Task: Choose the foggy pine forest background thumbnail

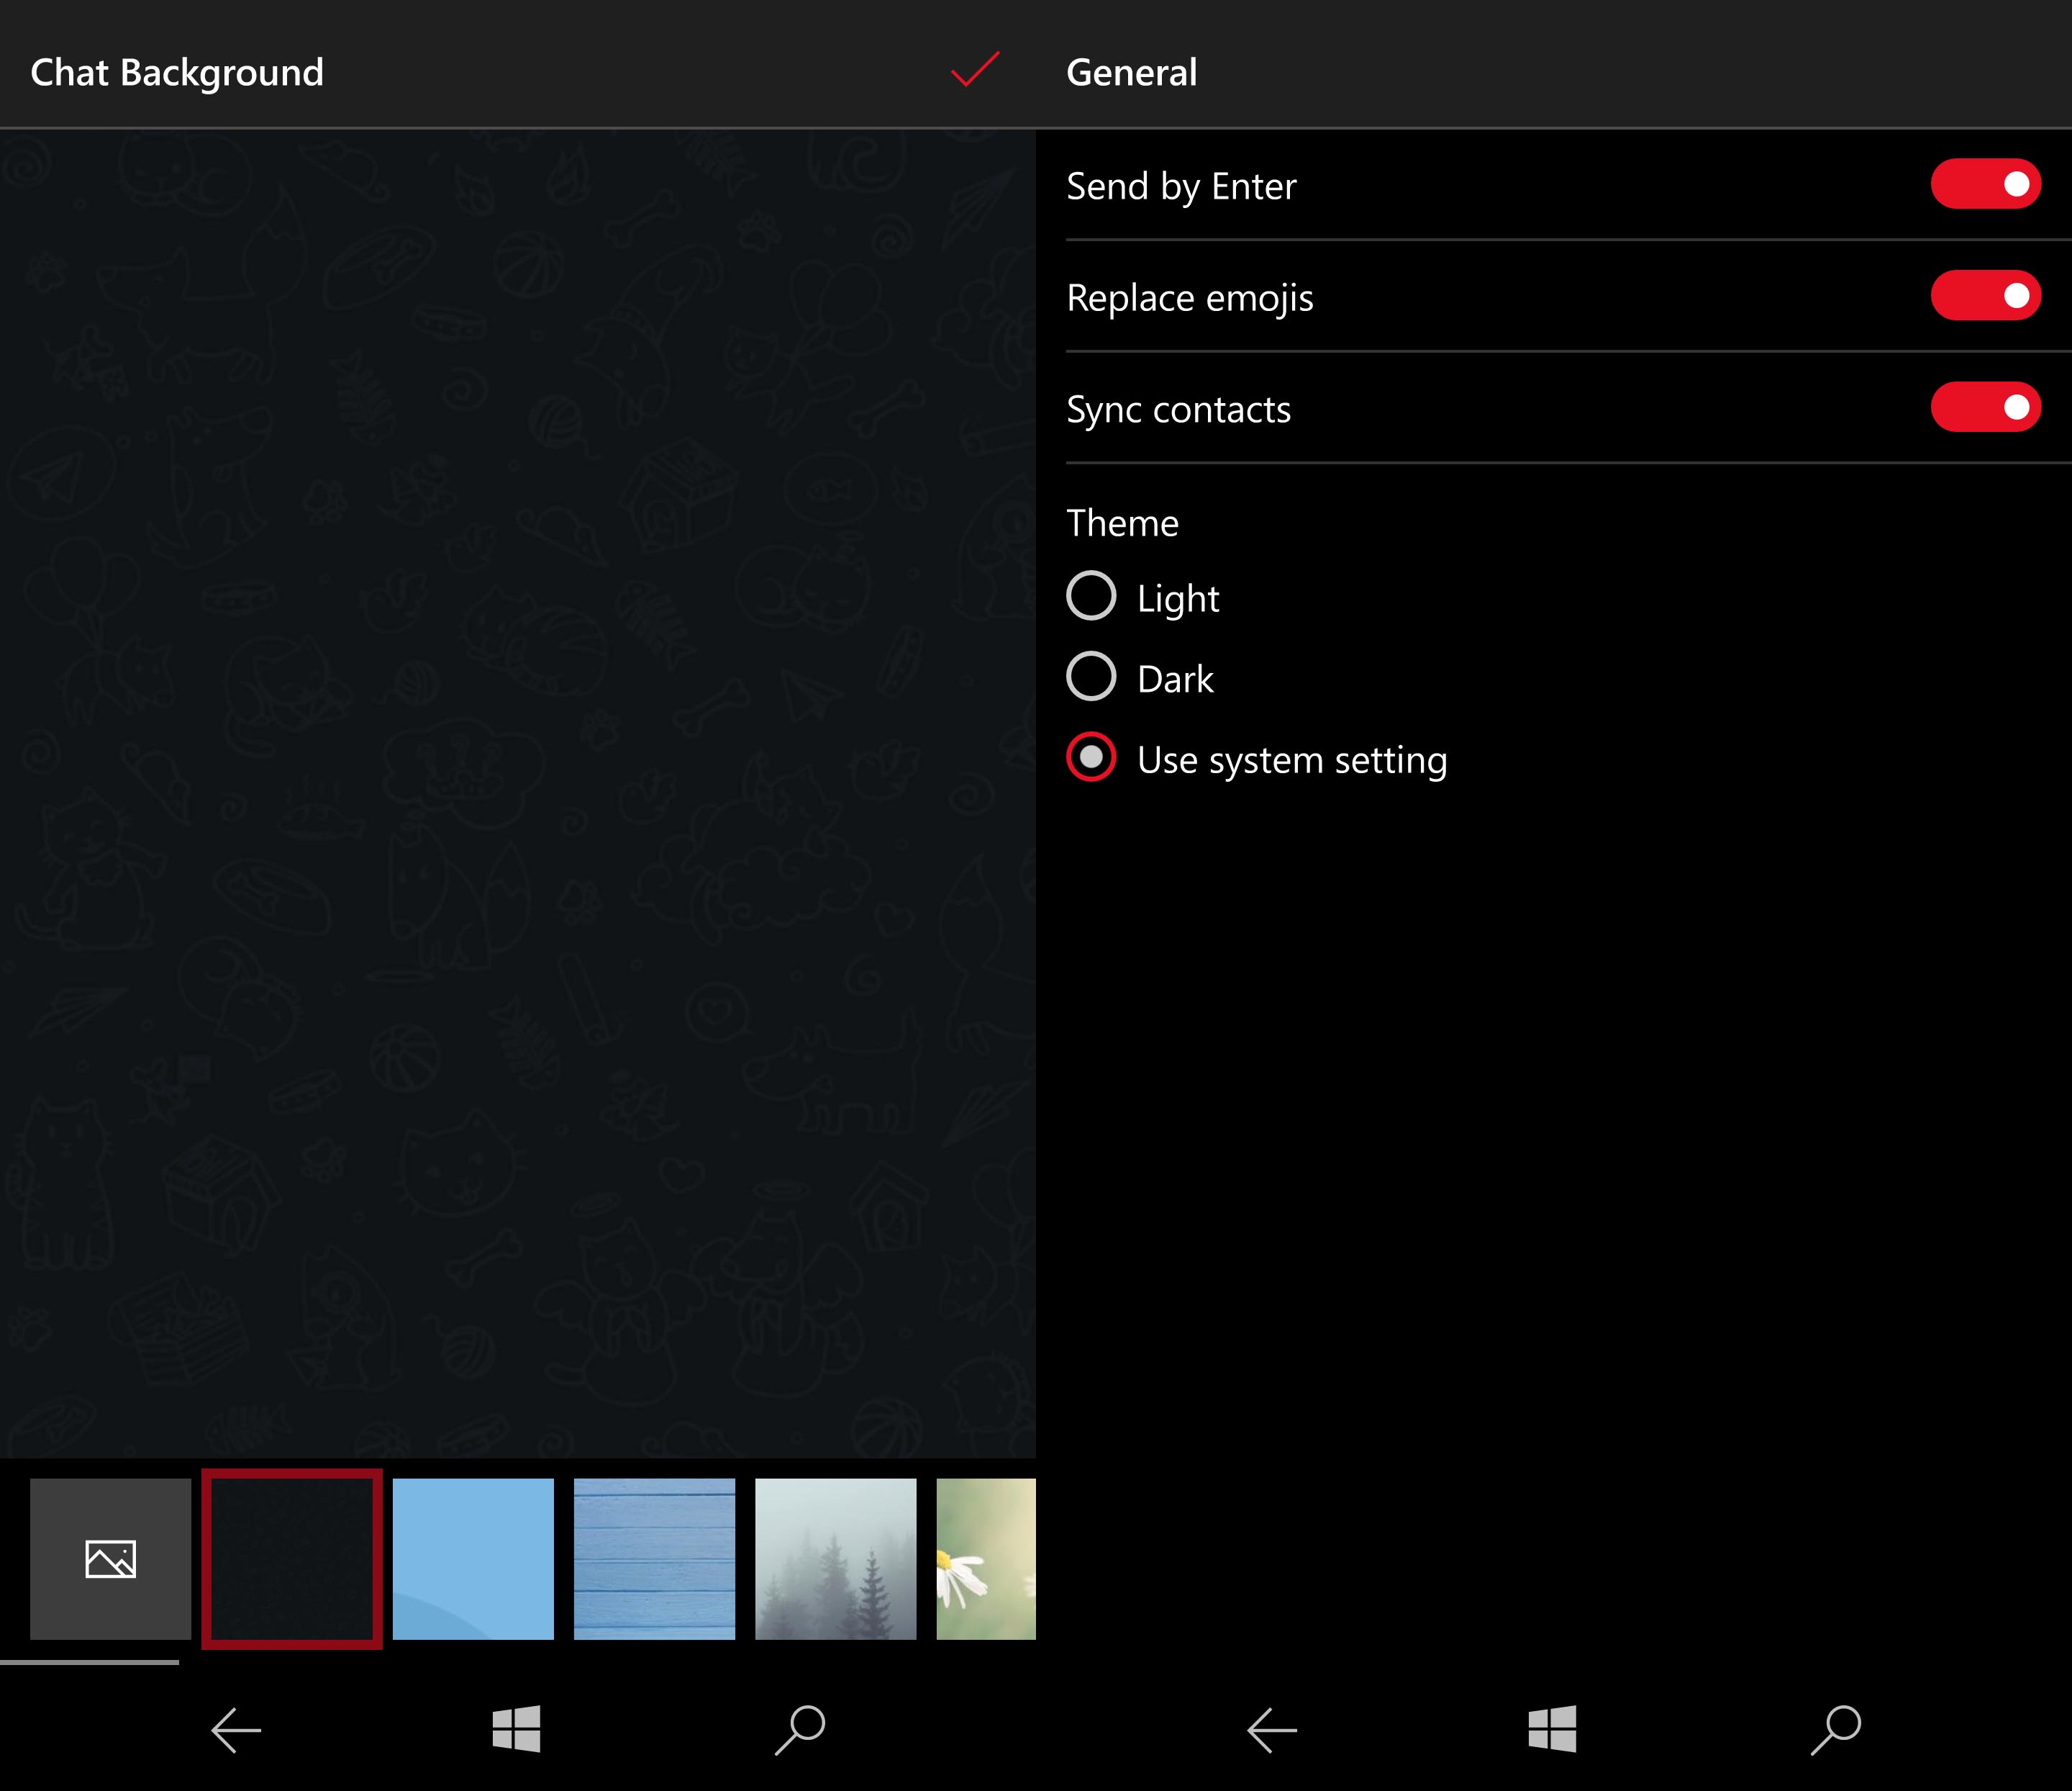Action: [x=835, y=1558]
